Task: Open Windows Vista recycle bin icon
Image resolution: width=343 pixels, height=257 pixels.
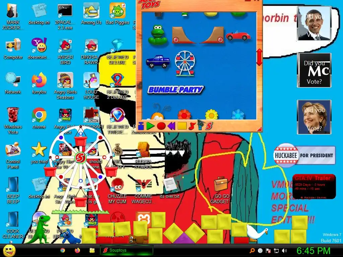Action: coord(13,120)
